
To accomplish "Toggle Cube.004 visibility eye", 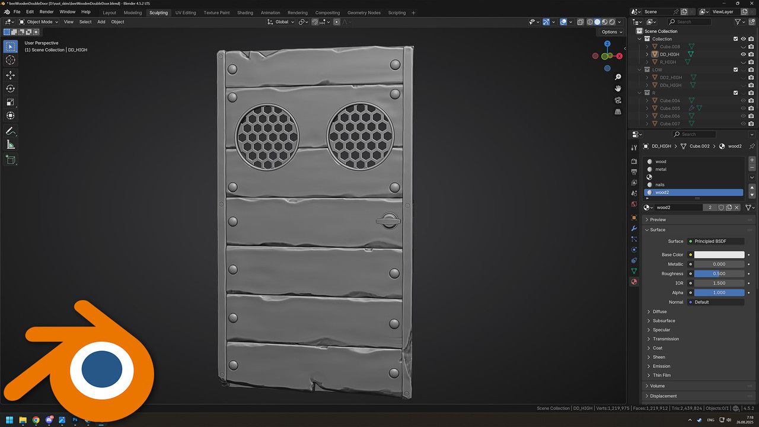I will point(744,101).
